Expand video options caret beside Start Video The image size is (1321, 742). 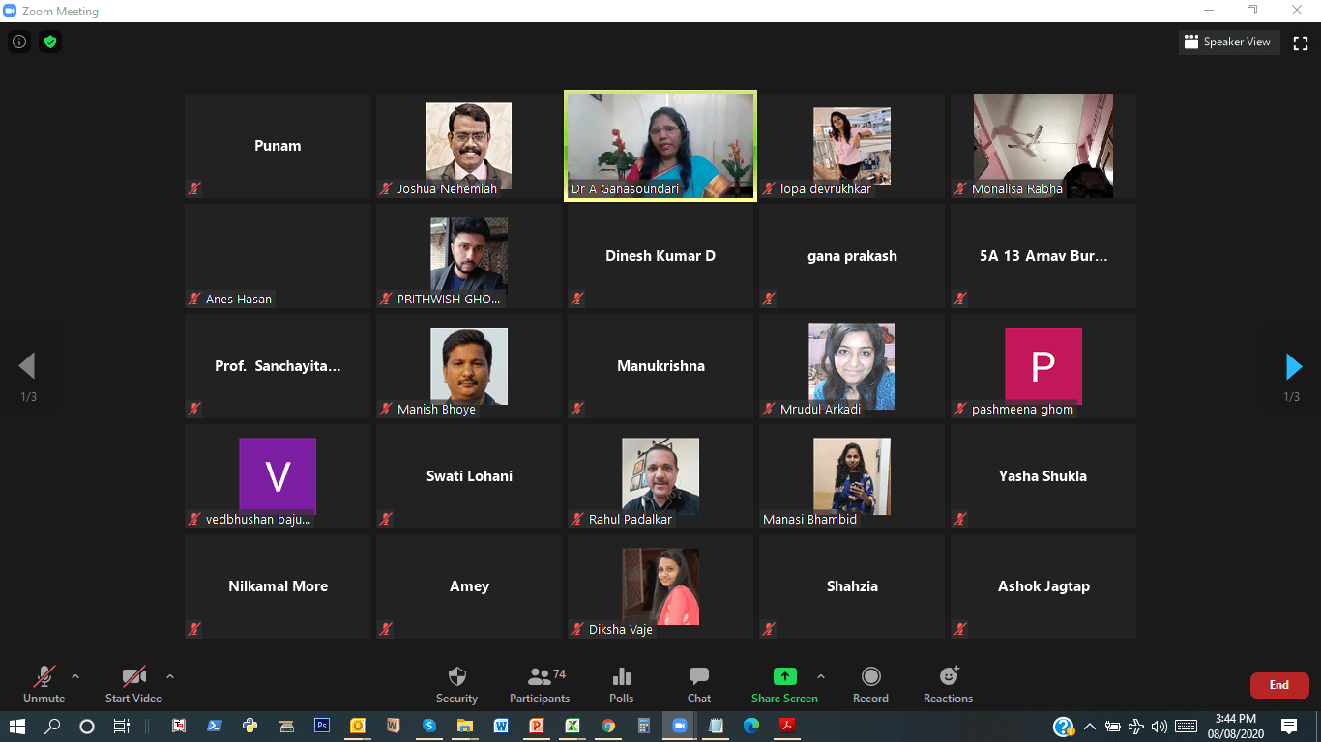point(170,676)
